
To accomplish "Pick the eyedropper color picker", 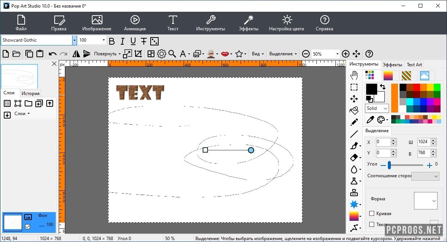I will pos(371,120).
